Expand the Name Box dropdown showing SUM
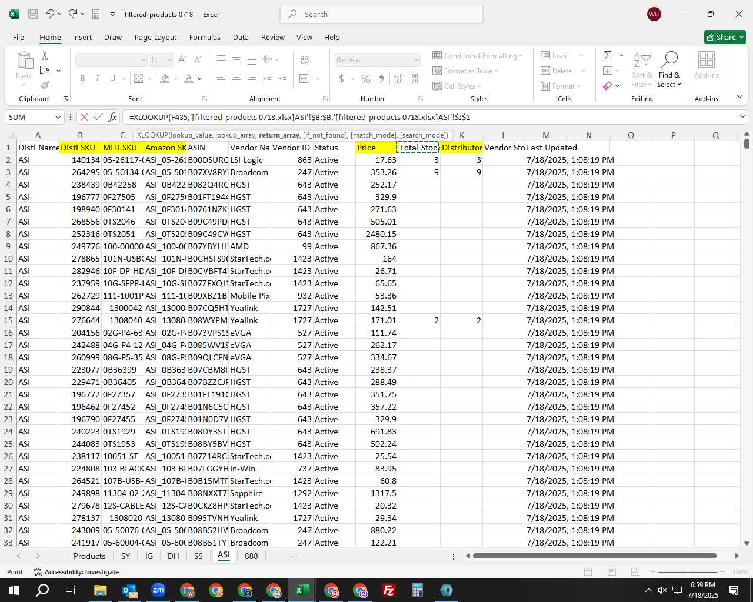753x602 pixels. 58,117
